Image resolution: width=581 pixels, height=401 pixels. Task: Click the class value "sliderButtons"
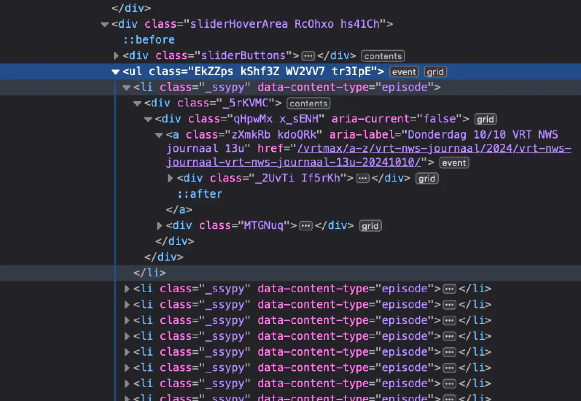pos(243,56)
